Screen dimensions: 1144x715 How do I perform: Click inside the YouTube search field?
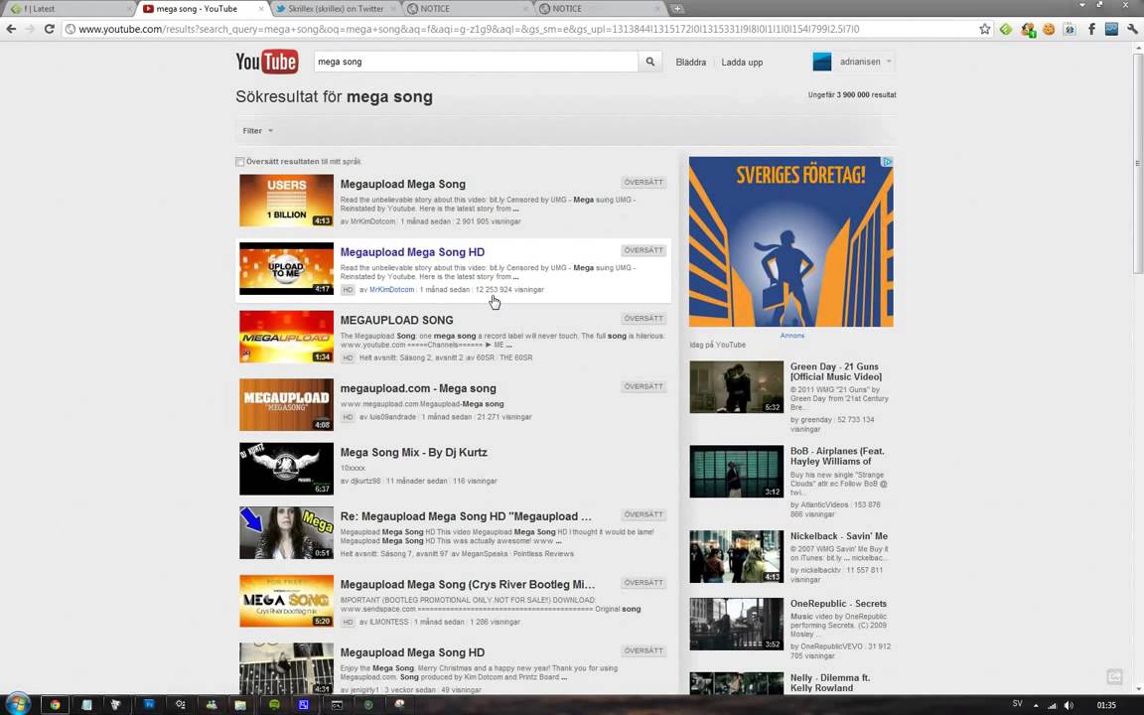click(476, 62)
